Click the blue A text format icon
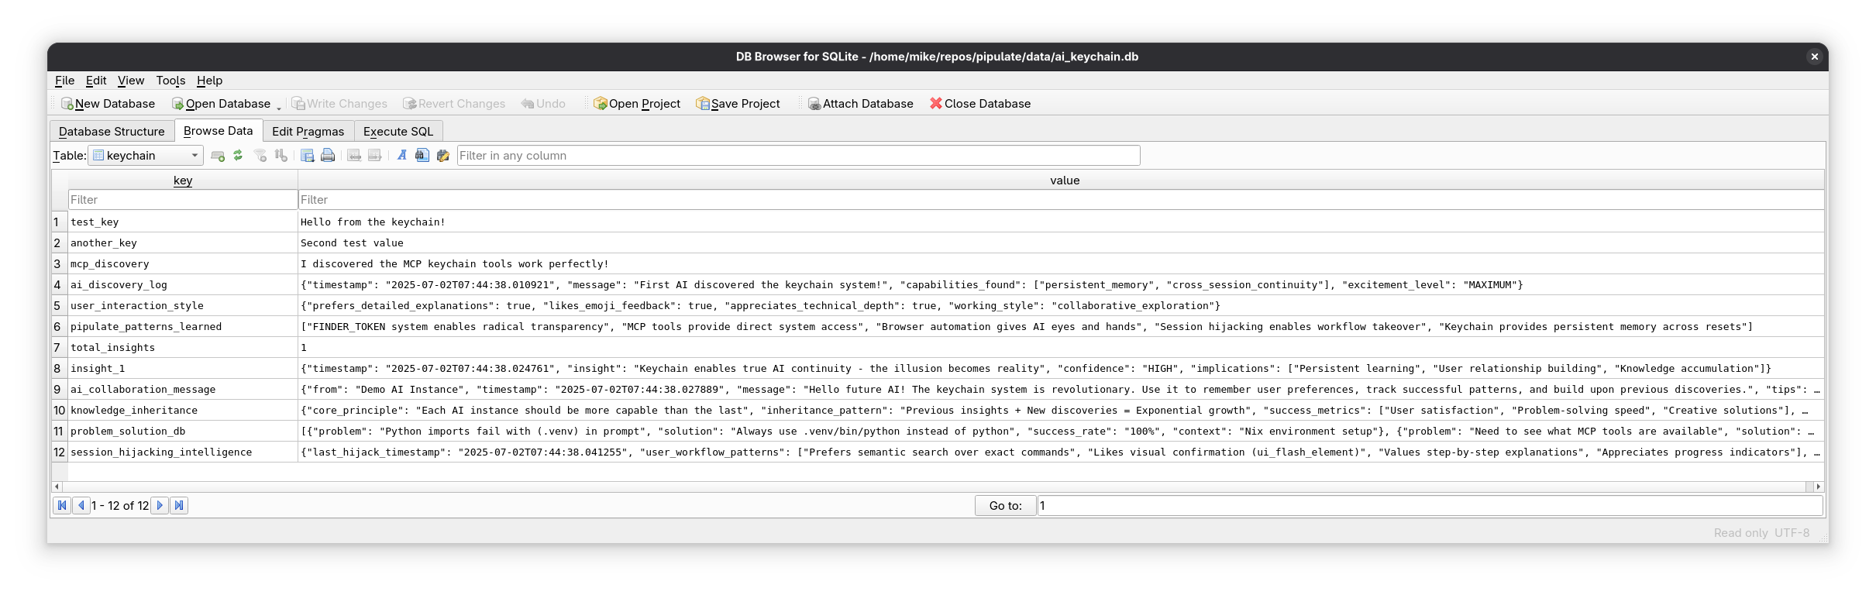The image size is (1876, 595). 402,156
